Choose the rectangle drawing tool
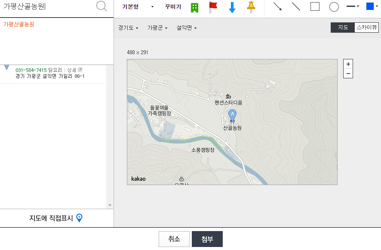Image resolution: width=381 pixels, height=250 pixels. [315, 6]
